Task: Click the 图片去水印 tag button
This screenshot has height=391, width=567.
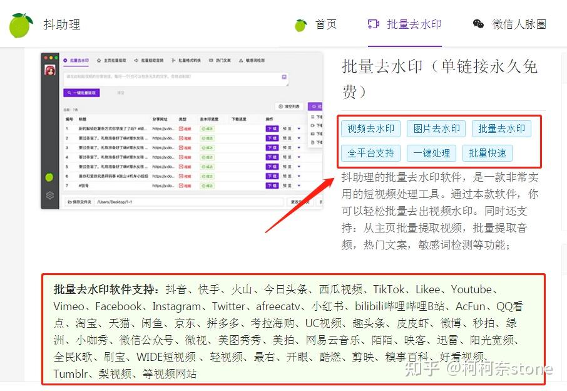Action: coord(436,128)
